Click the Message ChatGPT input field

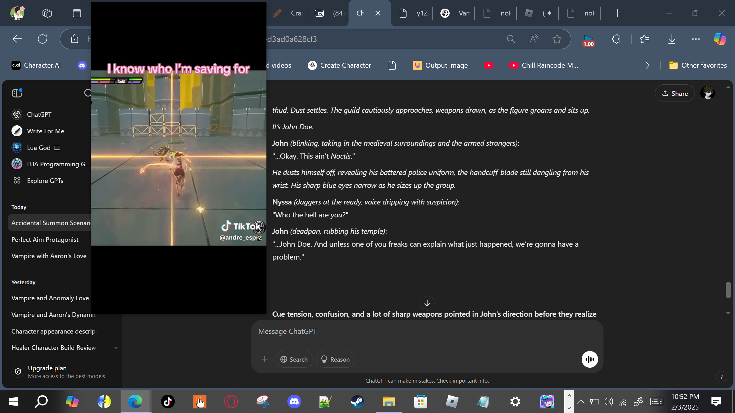427,332
